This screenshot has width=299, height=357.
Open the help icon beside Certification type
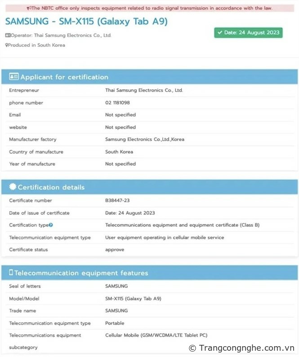point(51,225)
